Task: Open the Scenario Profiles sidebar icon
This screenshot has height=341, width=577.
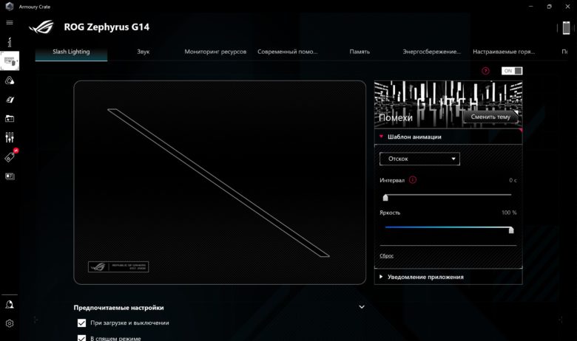Action: 10,100
